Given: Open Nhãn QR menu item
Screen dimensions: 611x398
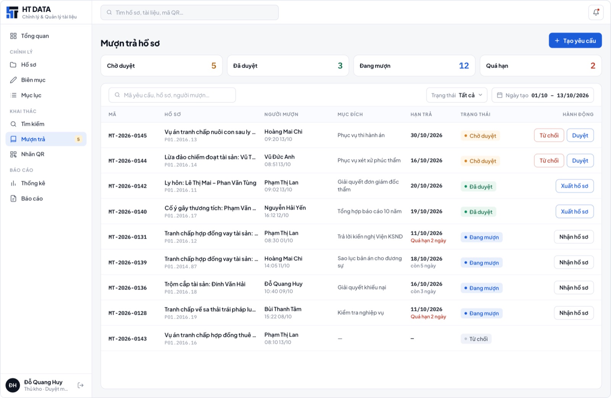Looking at the screenshot, I should 46,154.
